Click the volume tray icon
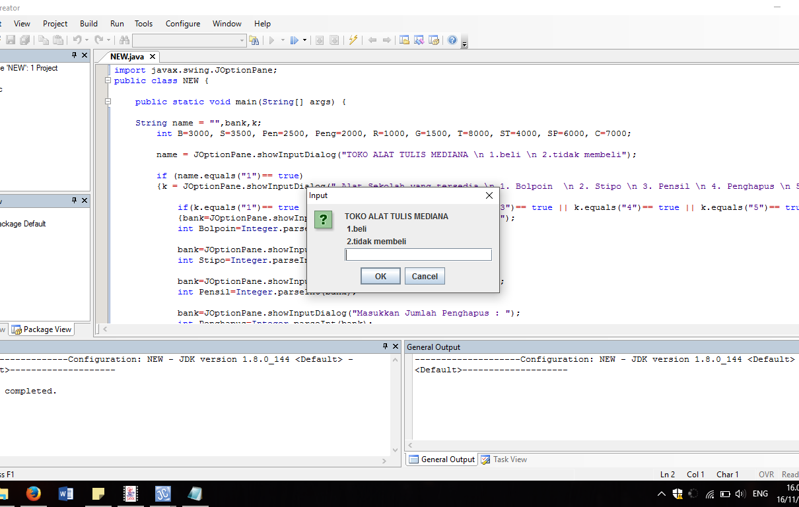 [740, 494]
